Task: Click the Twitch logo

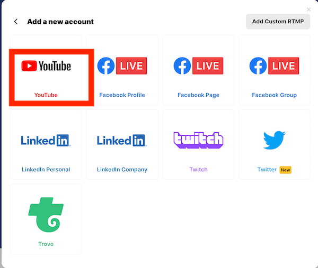Action: (x=198, y=140)
